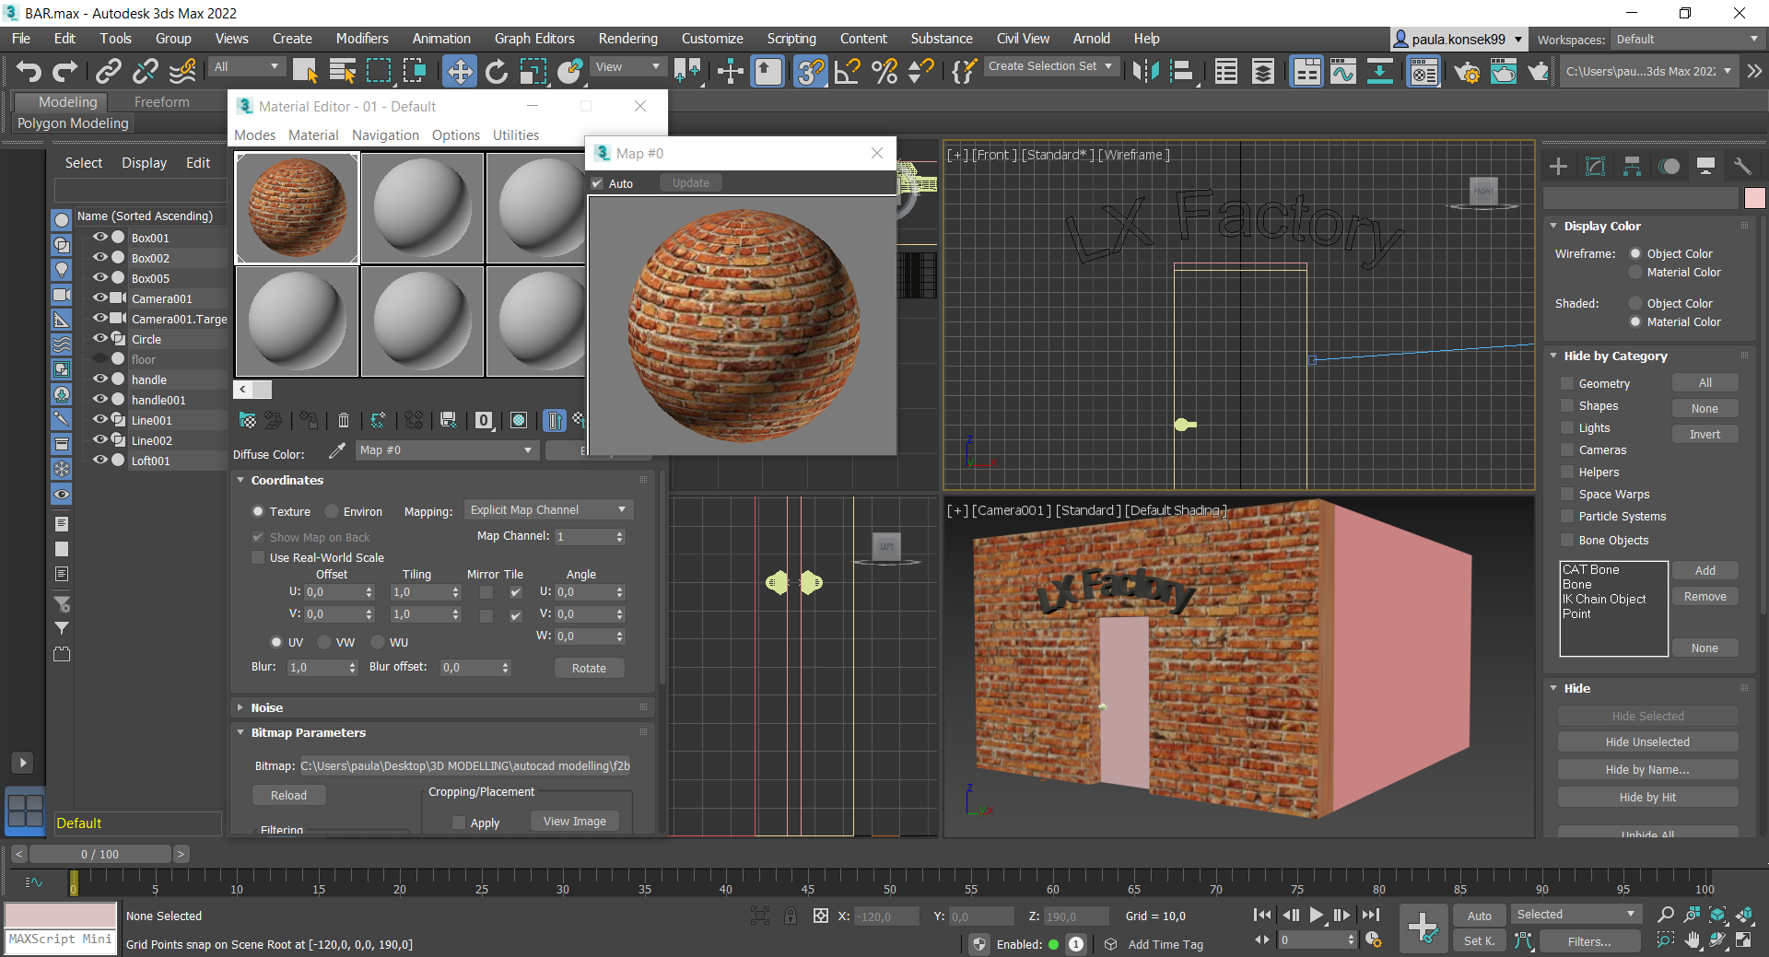Jump to the Go to End frame

click(x=1371, y=915)
